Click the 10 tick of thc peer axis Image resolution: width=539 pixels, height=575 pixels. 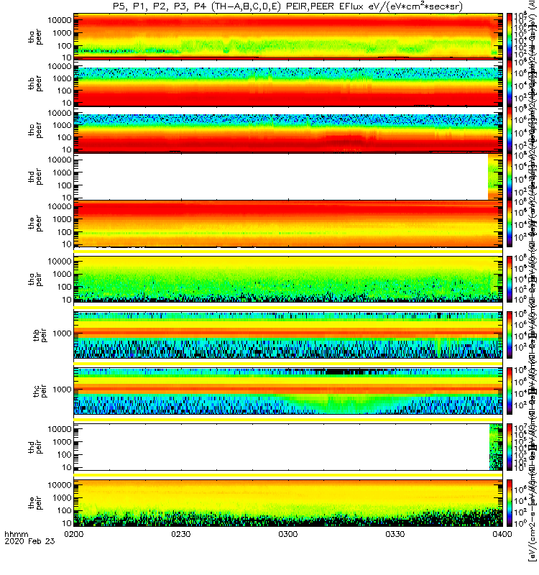click(x=67, y=149)
